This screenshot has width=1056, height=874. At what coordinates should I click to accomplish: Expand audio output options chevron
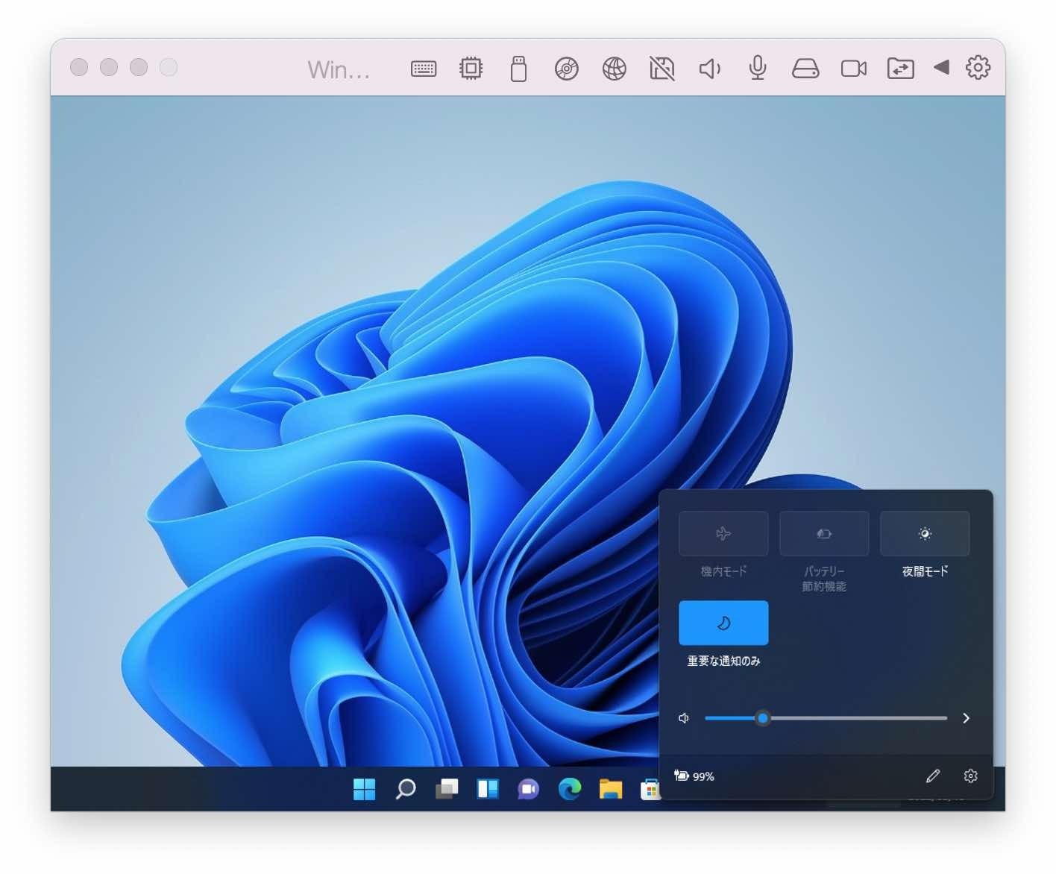point(966,718)
